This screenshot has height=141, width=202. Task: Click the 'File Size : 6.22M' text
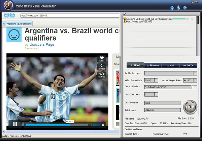point(186,119)
